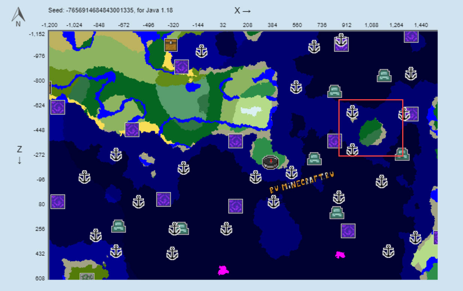Screen dimensions: 463x291
Task: Click ruined portal on yellow beach near X -613
Action: [132, 130]
